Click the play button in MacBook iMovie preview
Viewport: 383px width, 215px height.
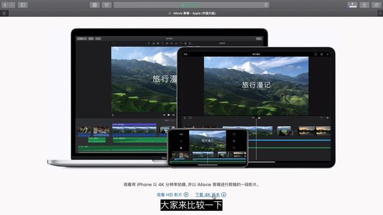click(169, 115)
